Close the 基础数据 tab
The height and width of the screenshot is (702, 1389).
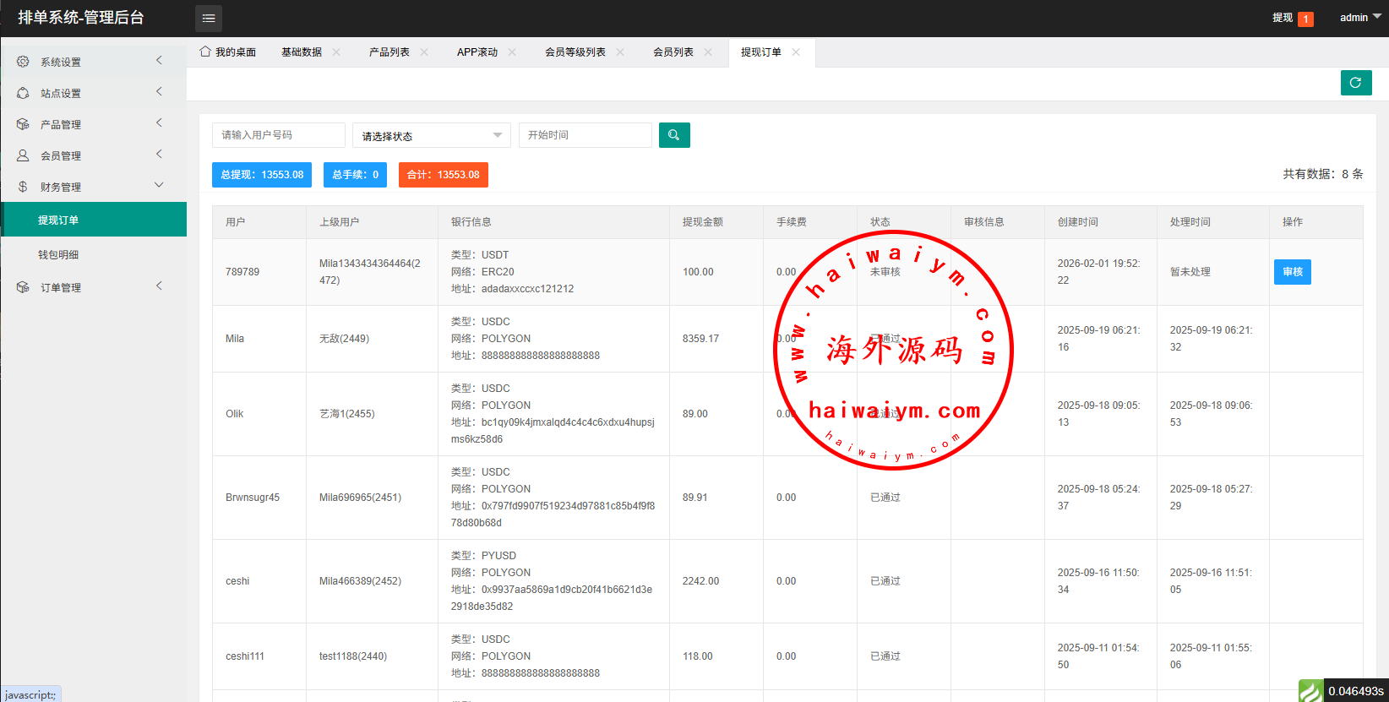point(336,52)
